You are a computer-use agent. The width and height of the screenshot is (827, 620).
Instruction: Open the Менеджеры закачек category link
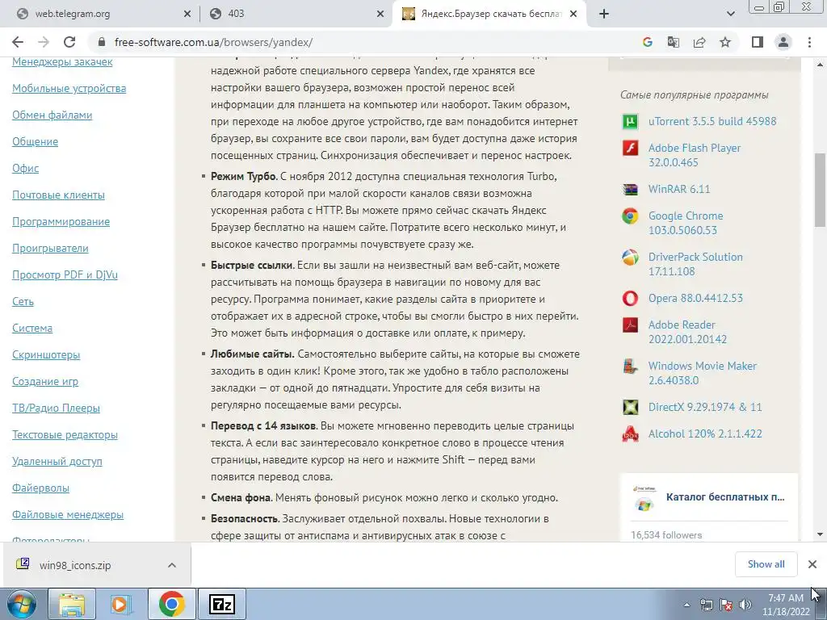coord(62,61)
